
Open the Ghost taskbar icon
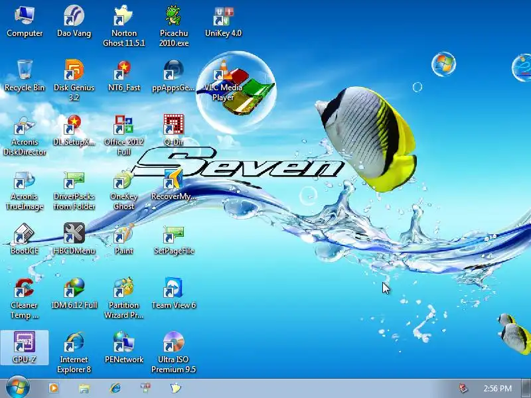(176, 388)
